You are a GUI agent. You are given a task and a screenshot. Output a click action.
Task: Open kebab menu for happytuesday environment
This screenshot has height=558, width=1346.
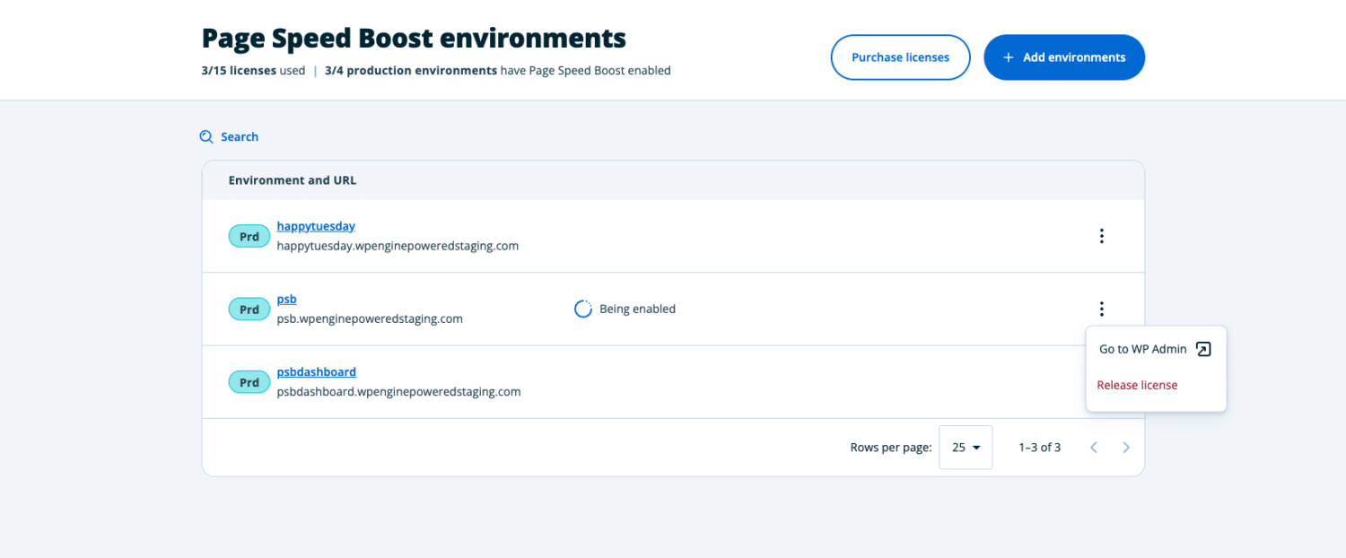pos(1101,236)
